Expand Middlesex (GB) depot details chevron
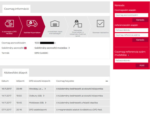 coord(46,103)
